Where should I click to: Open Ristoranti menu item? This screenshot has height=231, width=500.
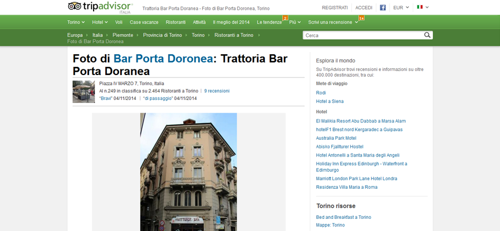pos(176,22)
